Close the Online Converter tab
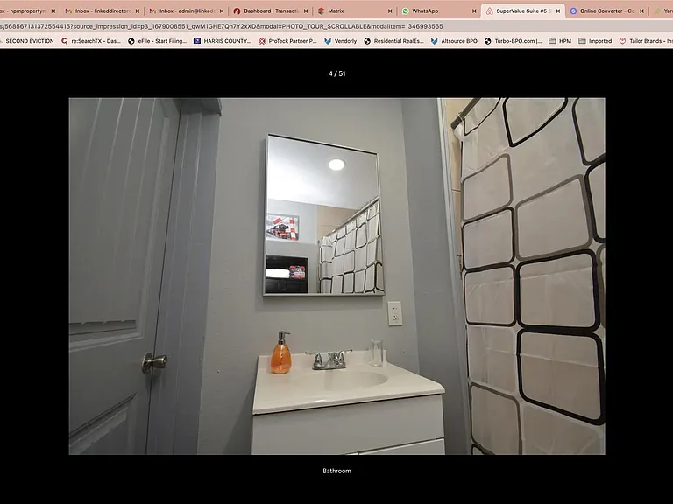This screenshot has height=504, width=673. (x=641, y=11)
